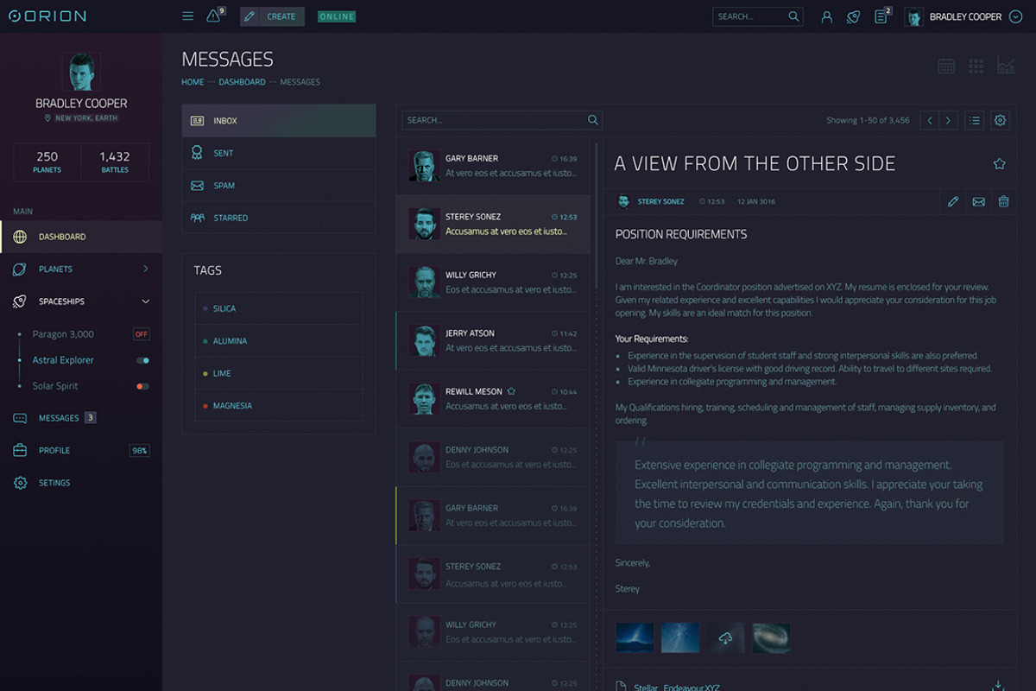Toggle the Solar Spirit switch
The image size is (1036, 691).
(x=142, y=386)
